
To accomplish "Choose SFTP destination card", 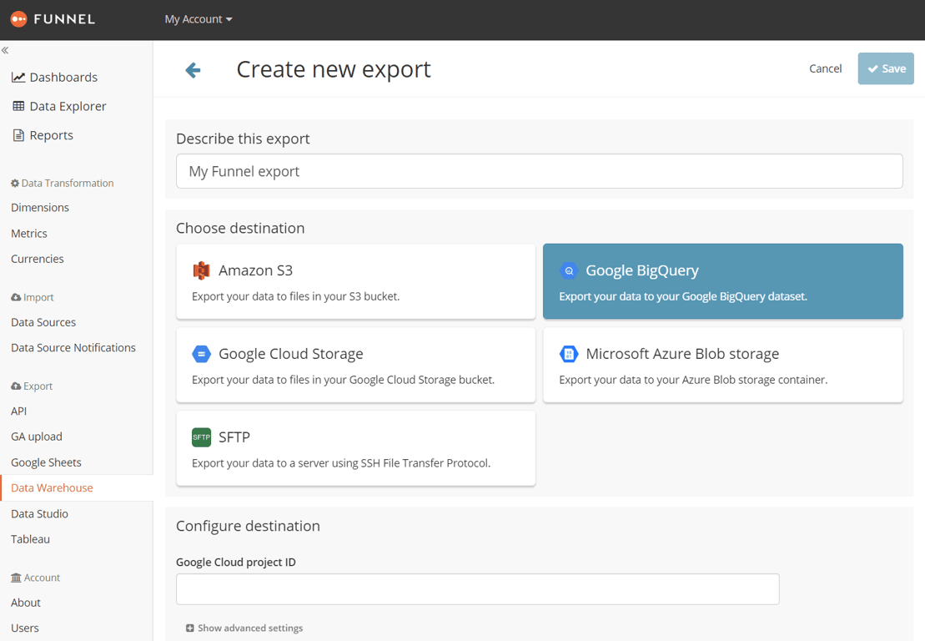I will pos(355,448).
